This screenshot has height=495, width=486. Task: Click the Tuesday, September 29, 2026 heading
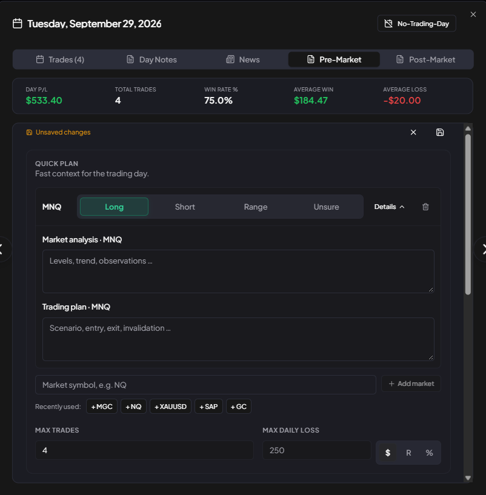point(95,24)
